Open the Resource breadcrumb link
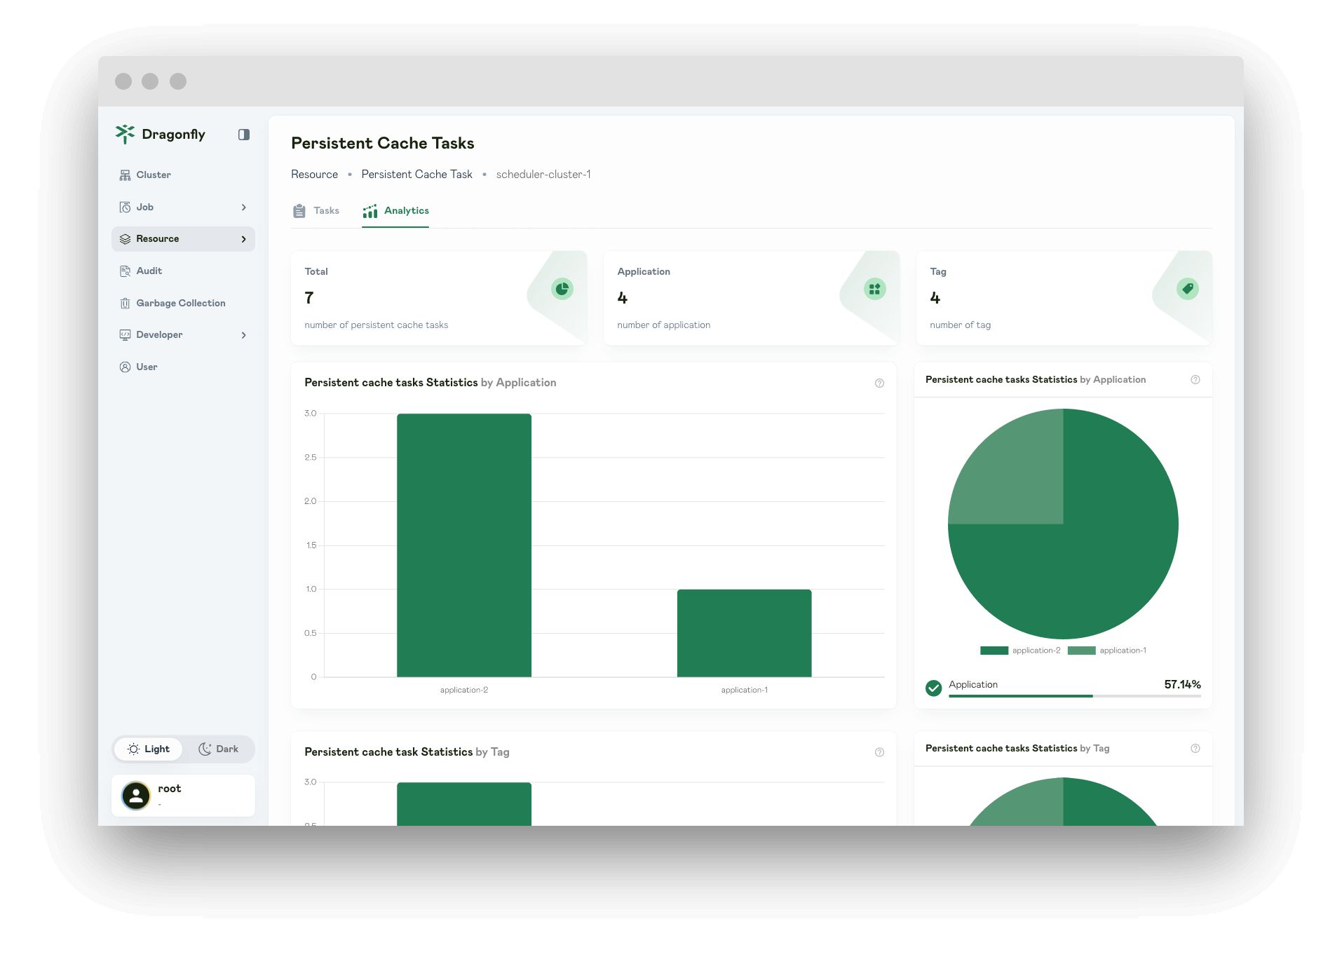Image resolution: width=1342 pixels, height=966 pixels. tap(314, 174)
